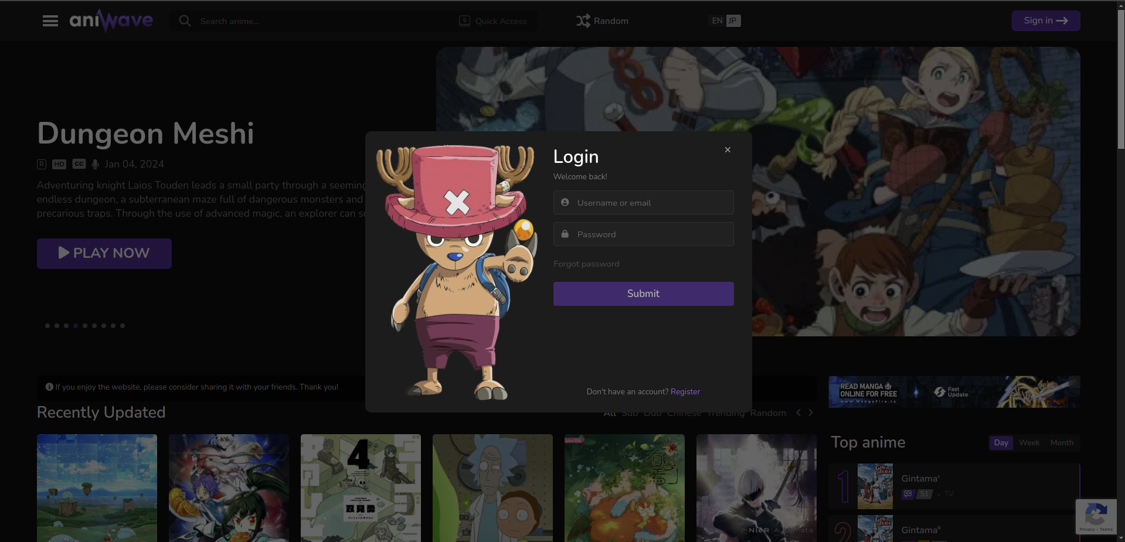Click the user icon in username field

pos(565,202)
